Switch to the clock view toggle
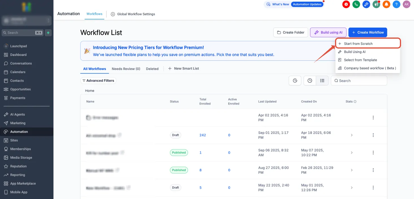 coord(310,80)
